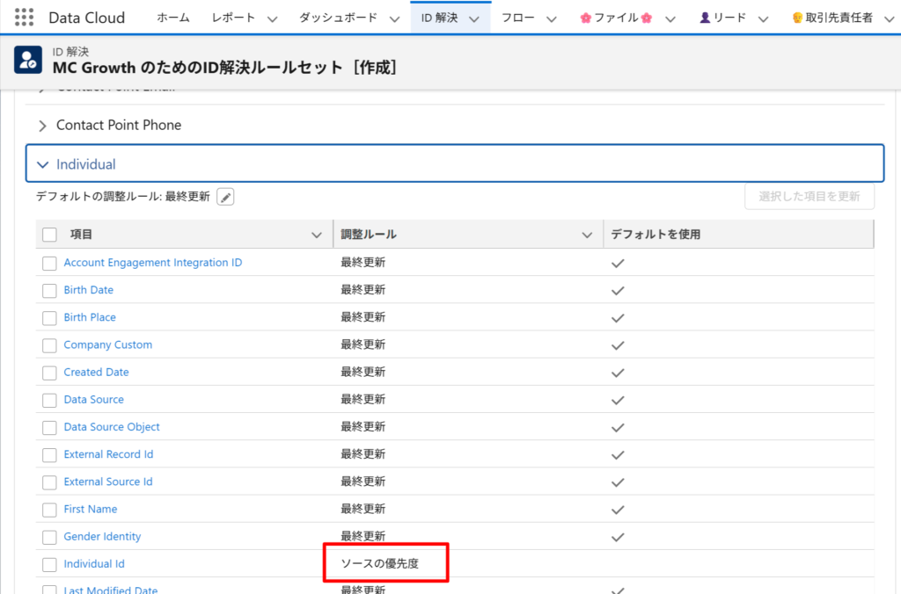
Task: Select all rows with header checkbox
Action: pyautogui.click(x=49, y=234)
